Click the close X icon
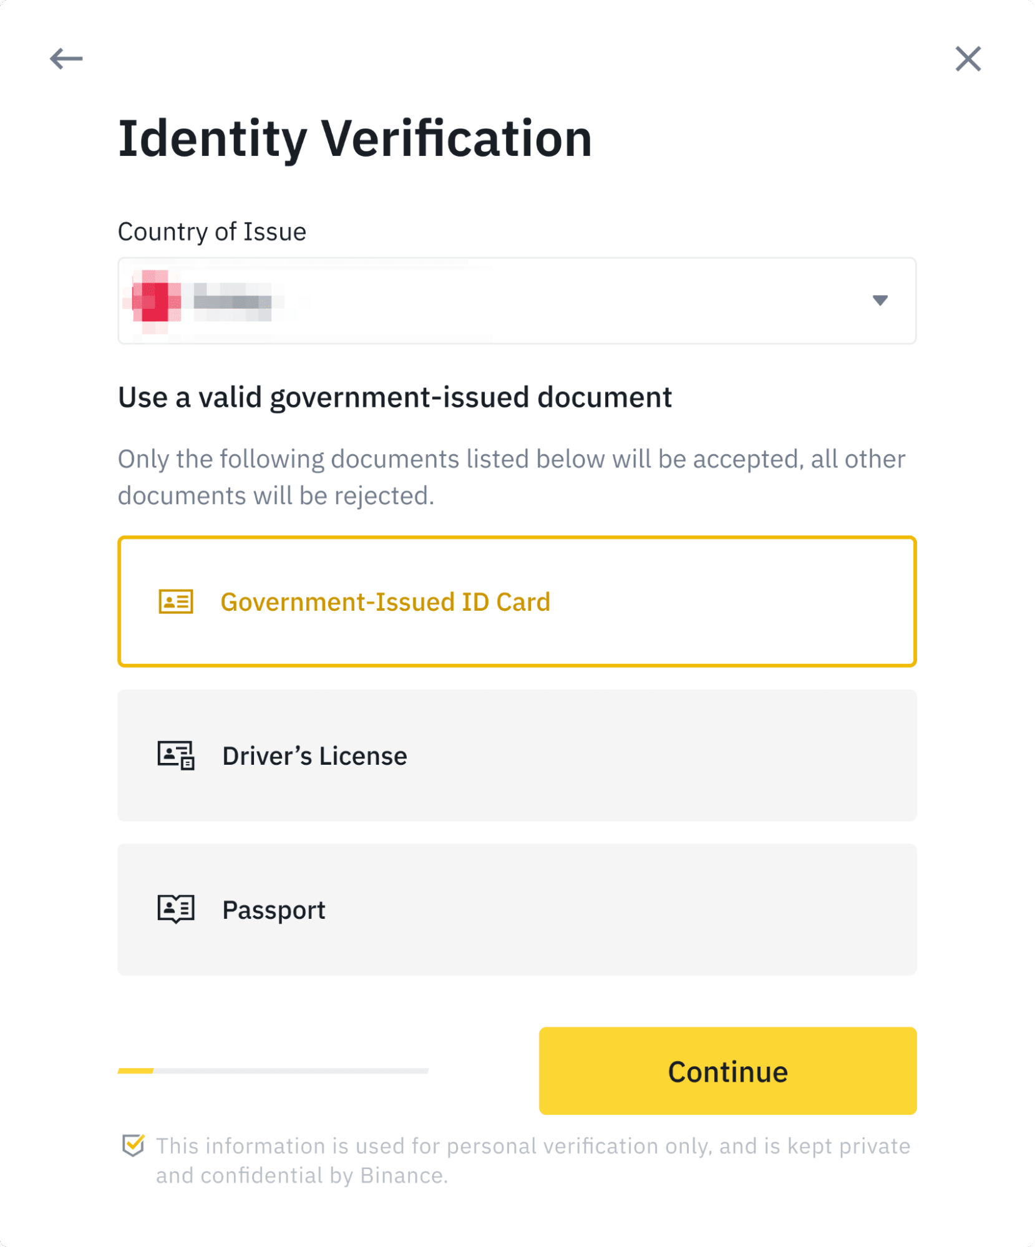This screenshot has width=1035, height=1247. pos(968,58)
